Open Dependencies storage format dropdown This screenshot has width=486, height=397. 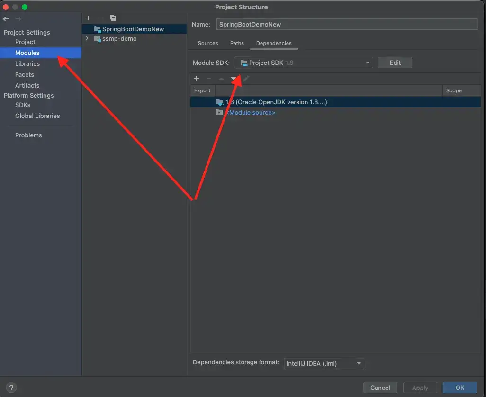pos(324,364)
